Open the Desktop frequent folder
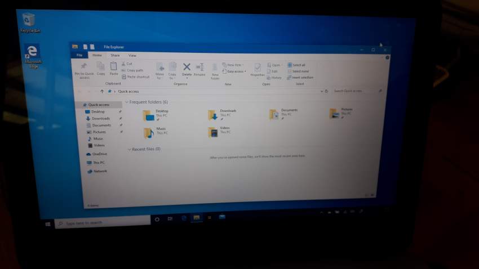Image resolution: width=479 pixels, height=269 pixels. coord(156,115)
